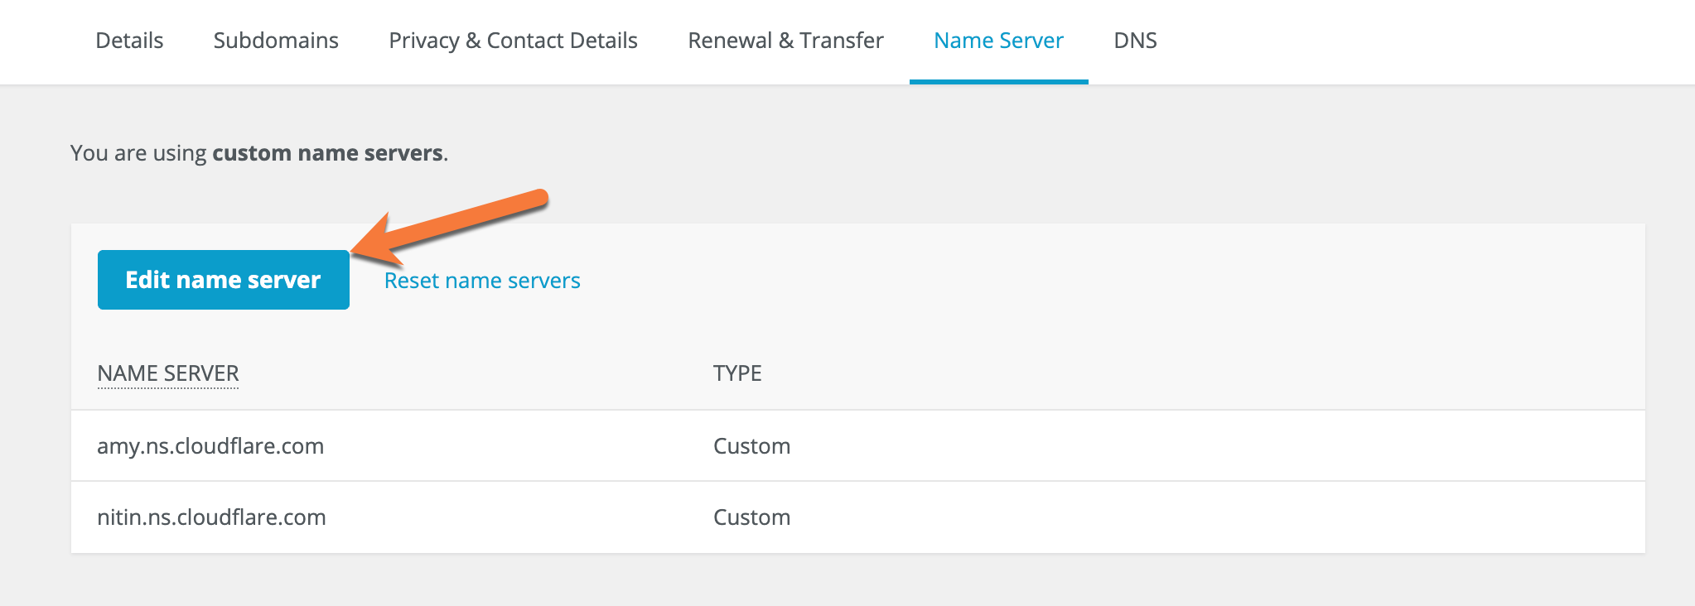Switch to the DNS tab
The image size is (1695, 606).
click(1135, 41)
